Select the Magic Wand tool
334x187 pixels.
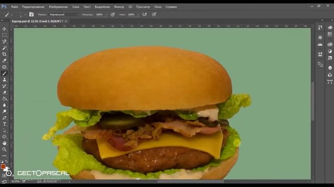pyautogui.click(x=4, y=48)
